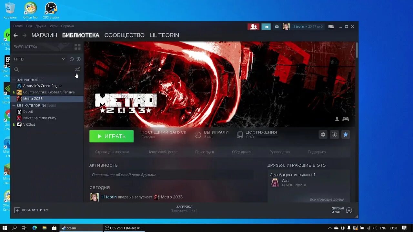Toggle Metro 2033 favorite star
Screen dimensions: 413x232
(346, 135)
